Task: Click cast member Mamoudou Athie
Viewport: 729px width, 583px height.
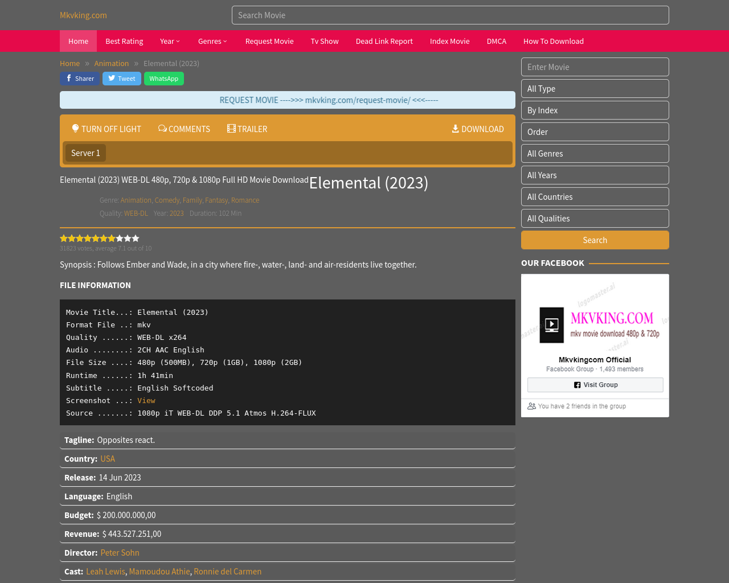Action: tap(159, 572)
